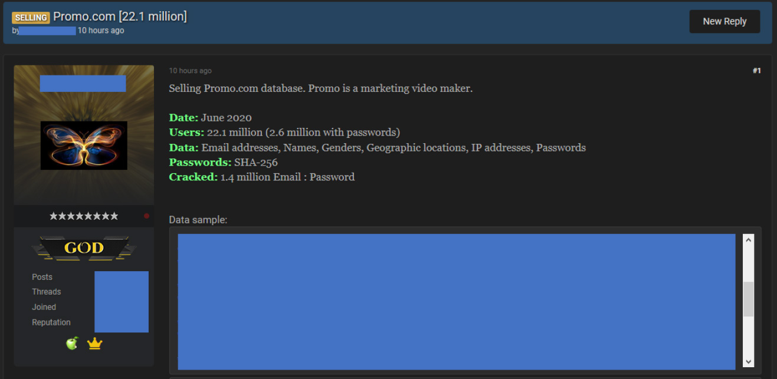This screenshot has width=777, height=379.
Task: Click the data sample scrollbar thumb
Action: pyautogui.click(x=748, y=299)
